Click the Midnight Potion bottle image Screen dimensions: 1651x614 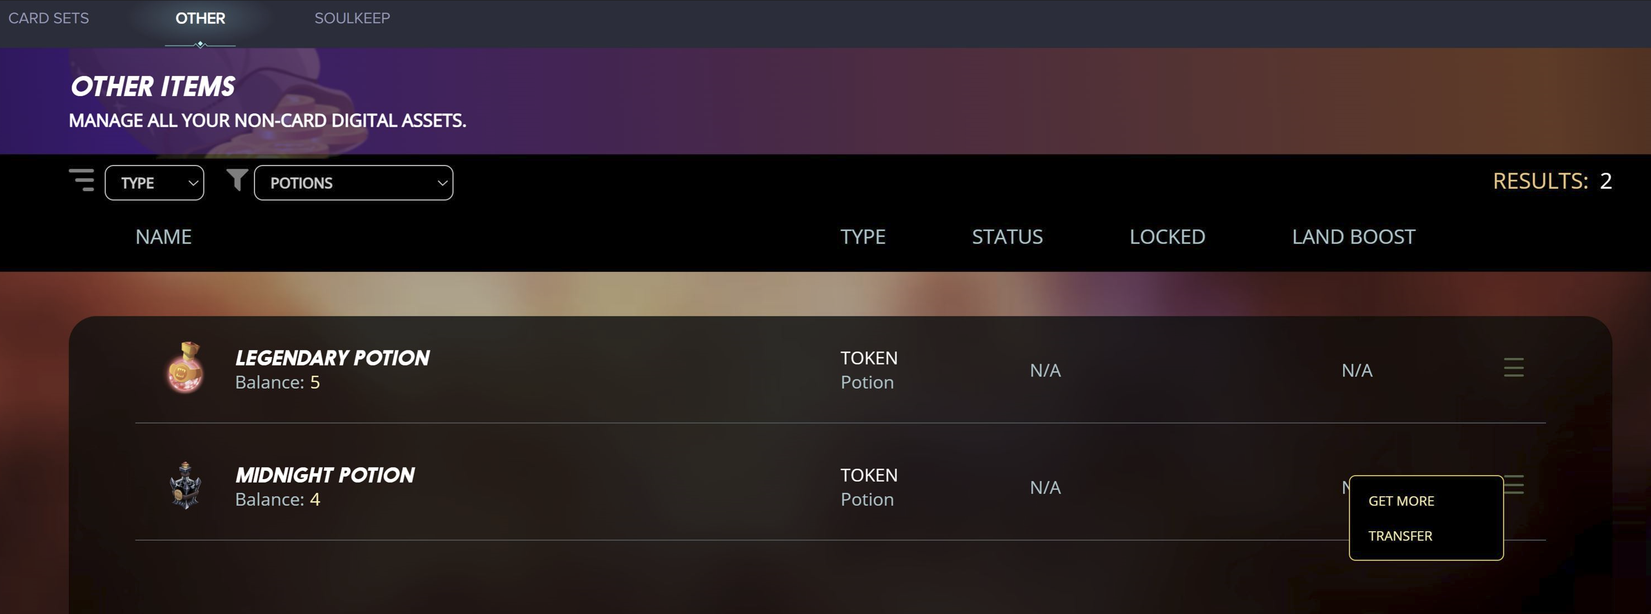click(x=185, y=485)
